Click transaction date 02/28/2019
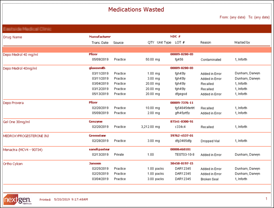Viewport: 274px width, 208px height. coord(100,141)
